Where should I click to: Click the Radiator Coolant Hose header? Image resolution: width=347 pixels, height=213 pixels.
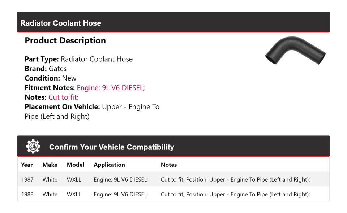61,23
